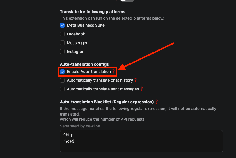This screenshot has width=236, height=158.
Task: Click inside the blacklist regex text area
Action: coord(141,145)
